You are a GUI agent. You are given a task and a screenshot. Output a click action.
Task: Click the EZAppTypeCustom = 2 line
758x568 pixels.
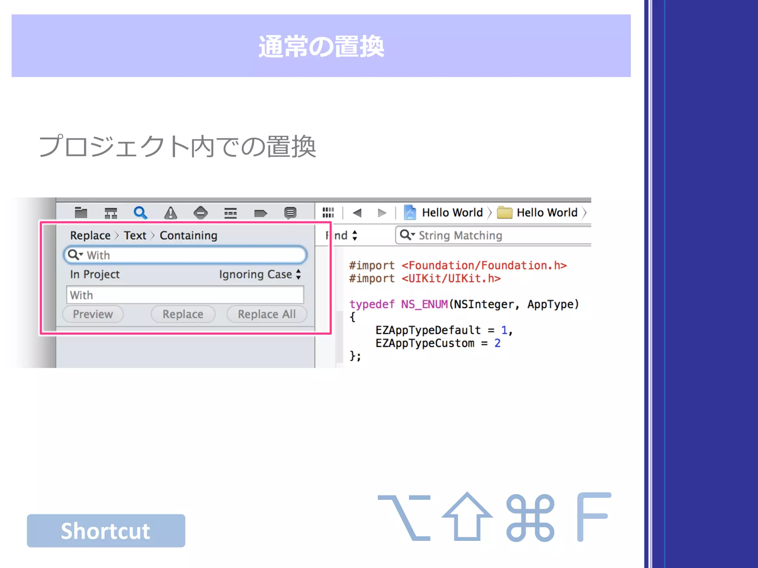coord(438,343)
